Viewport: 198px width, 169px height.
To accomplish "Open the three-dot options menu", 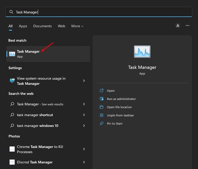I will pos(187,26).
